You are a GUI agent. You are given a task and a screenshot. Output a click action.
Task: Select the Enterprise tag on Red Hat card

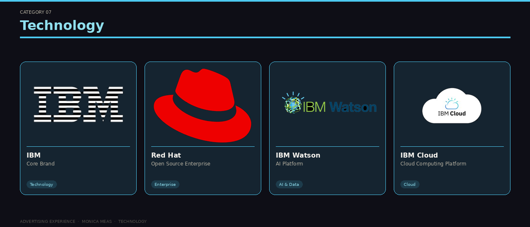coord(165,184)
